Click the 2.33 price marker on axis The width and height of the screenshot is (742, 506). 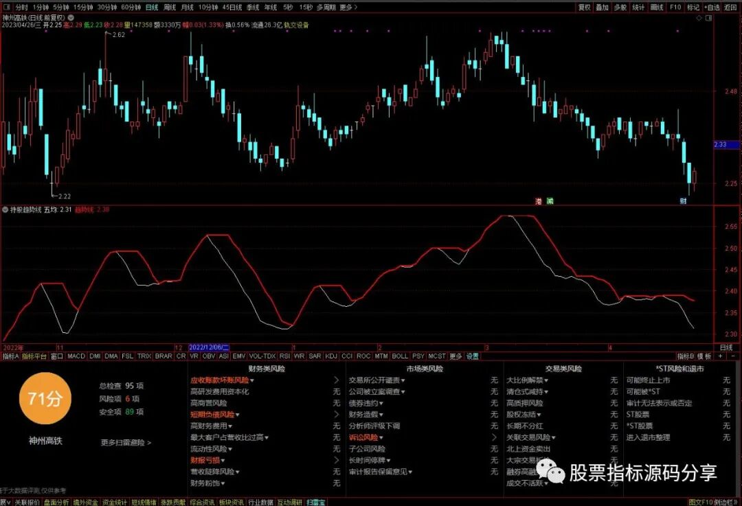click(726, 145)
